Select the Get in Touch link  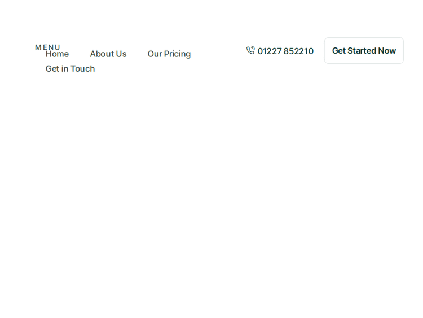[70, 69]
